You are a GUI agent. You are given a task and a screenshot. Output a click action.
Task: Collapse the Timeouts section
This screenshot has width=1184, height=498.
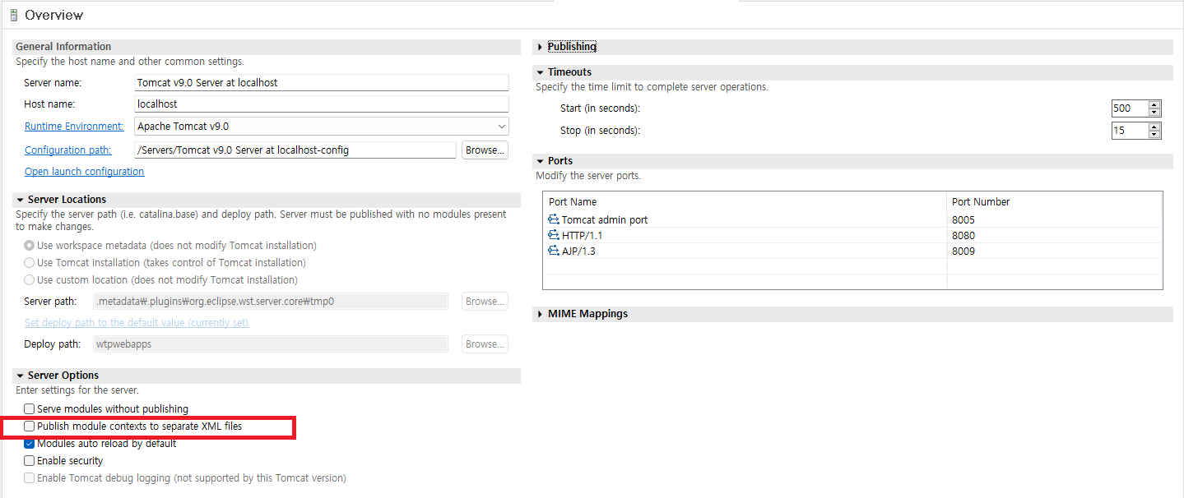540,72
